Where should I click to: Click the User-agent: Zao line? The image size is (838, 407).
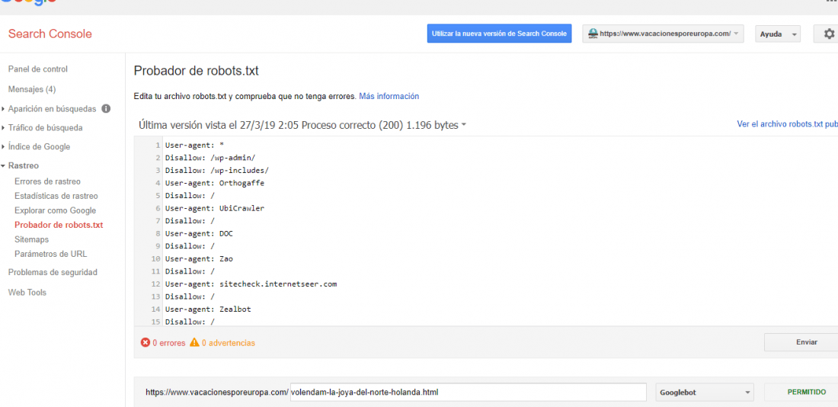200,259
